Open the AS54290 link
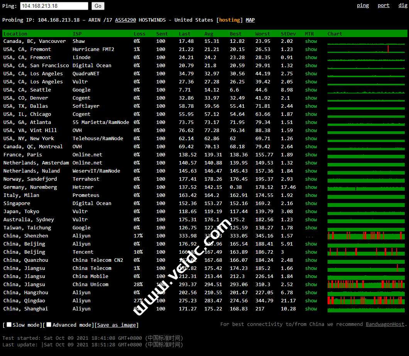Viewport: 409px width, 356px height. pos(125,20)
